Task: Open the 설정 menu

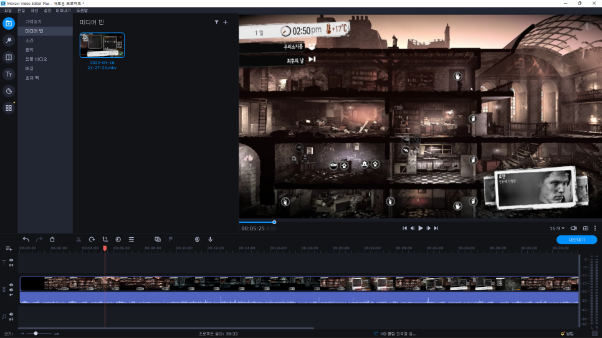Action: [x=47, y=11]
